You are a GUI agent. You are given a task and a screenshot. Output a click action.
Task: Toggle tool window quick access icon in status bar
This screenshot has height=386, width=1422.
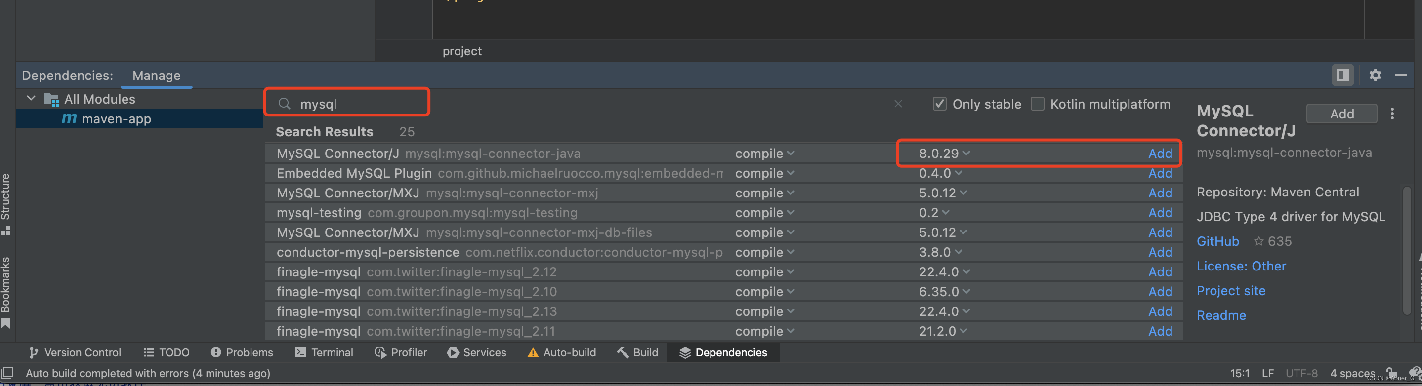[7, 373]
